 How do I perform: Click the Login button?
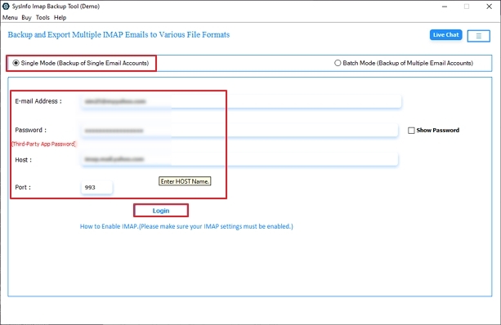click(161, 211)
